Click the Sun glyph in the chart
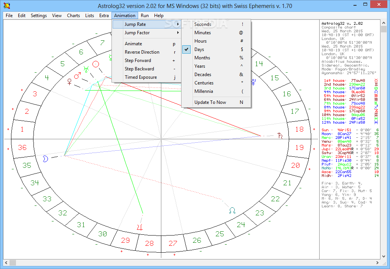Viewport: 390px width, 269px height. point(96,64)
